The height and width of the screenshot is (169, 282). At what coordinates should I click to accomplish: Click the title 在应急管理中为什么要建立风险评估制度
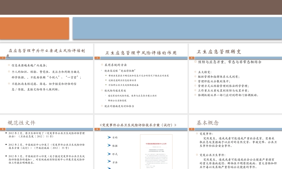[x=45, y=53]
